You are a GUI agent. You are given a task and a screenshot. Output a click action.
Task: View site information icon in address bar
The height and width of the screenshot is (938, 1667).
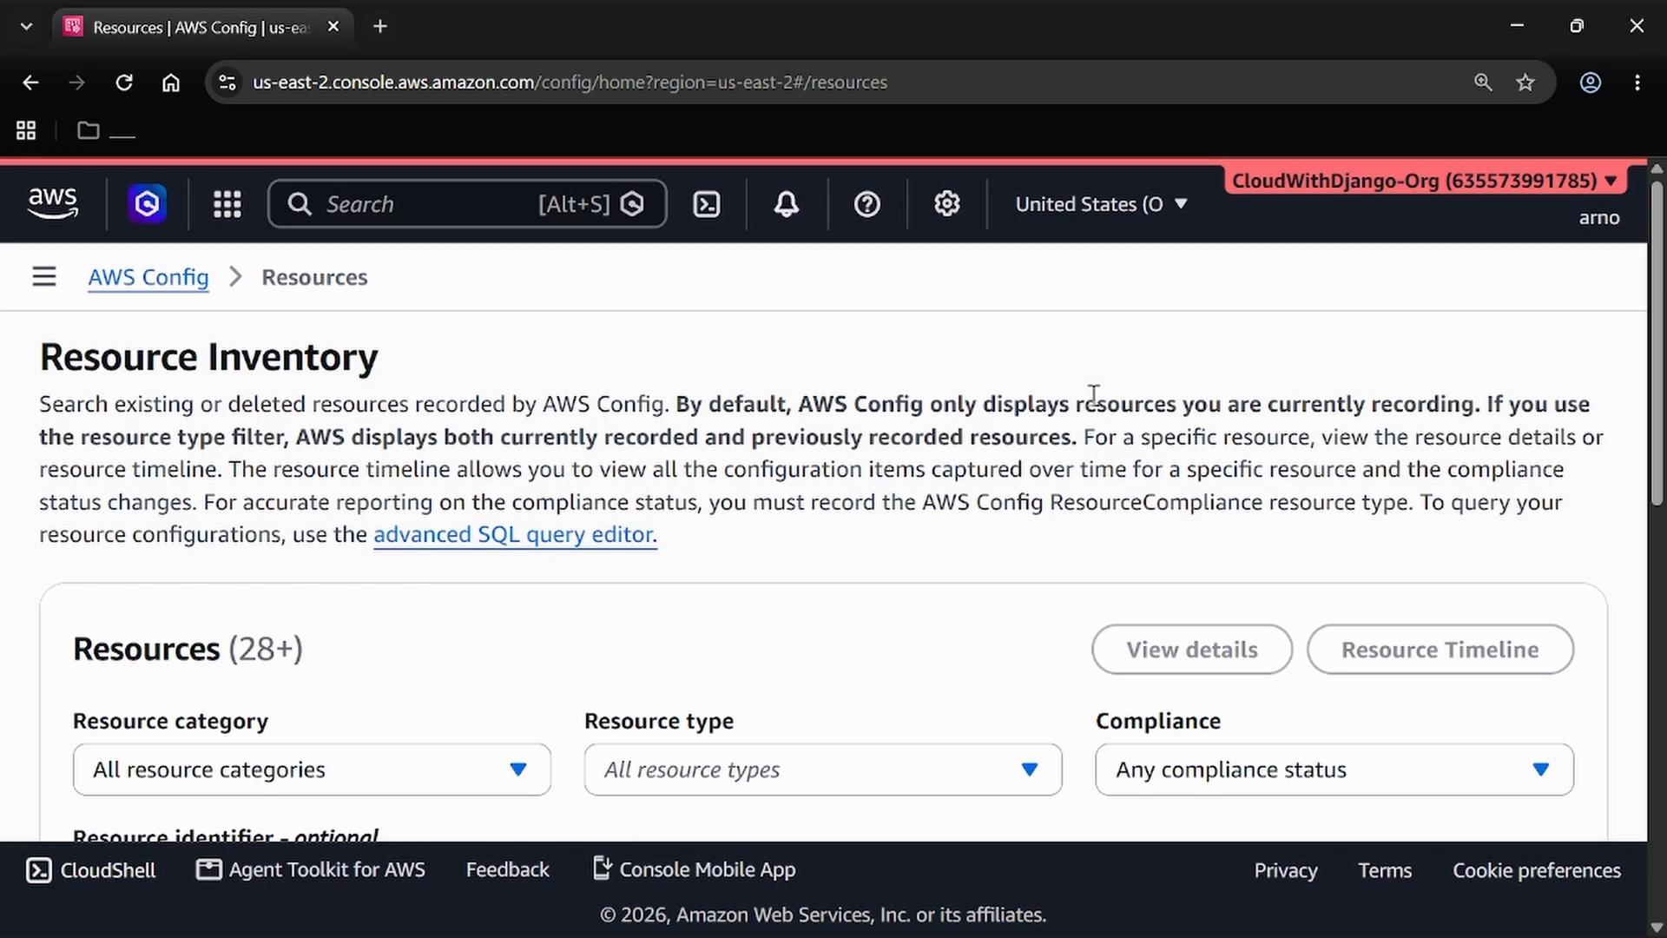coord(227,83)
